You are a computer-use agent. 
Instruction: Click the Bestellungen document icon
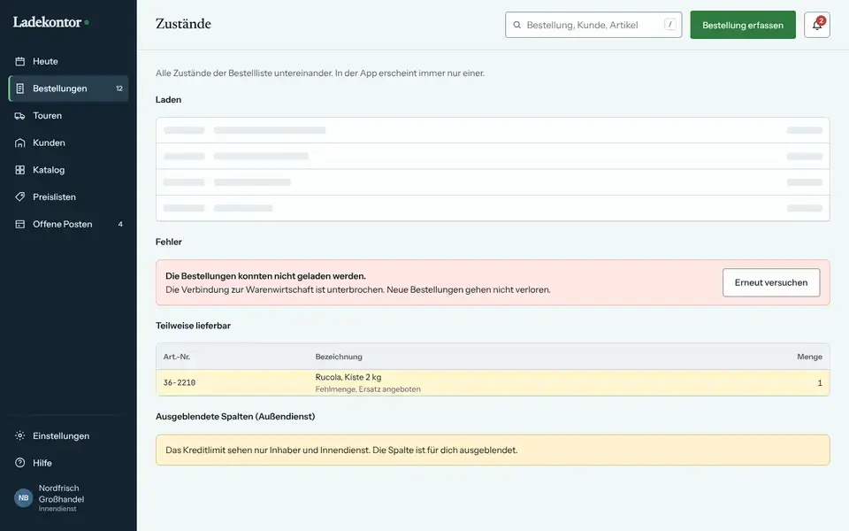coord(20,88)
